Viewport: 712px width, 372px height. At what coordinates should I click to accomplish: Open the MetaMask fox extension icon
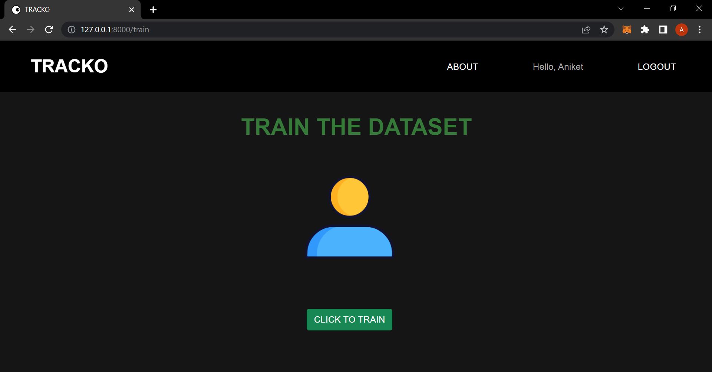pos(627,30)
